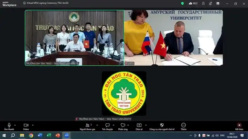Open clock and date 09:21
Image resolution: width=248 pixels, height=139 pixels.
click(232, 135)
